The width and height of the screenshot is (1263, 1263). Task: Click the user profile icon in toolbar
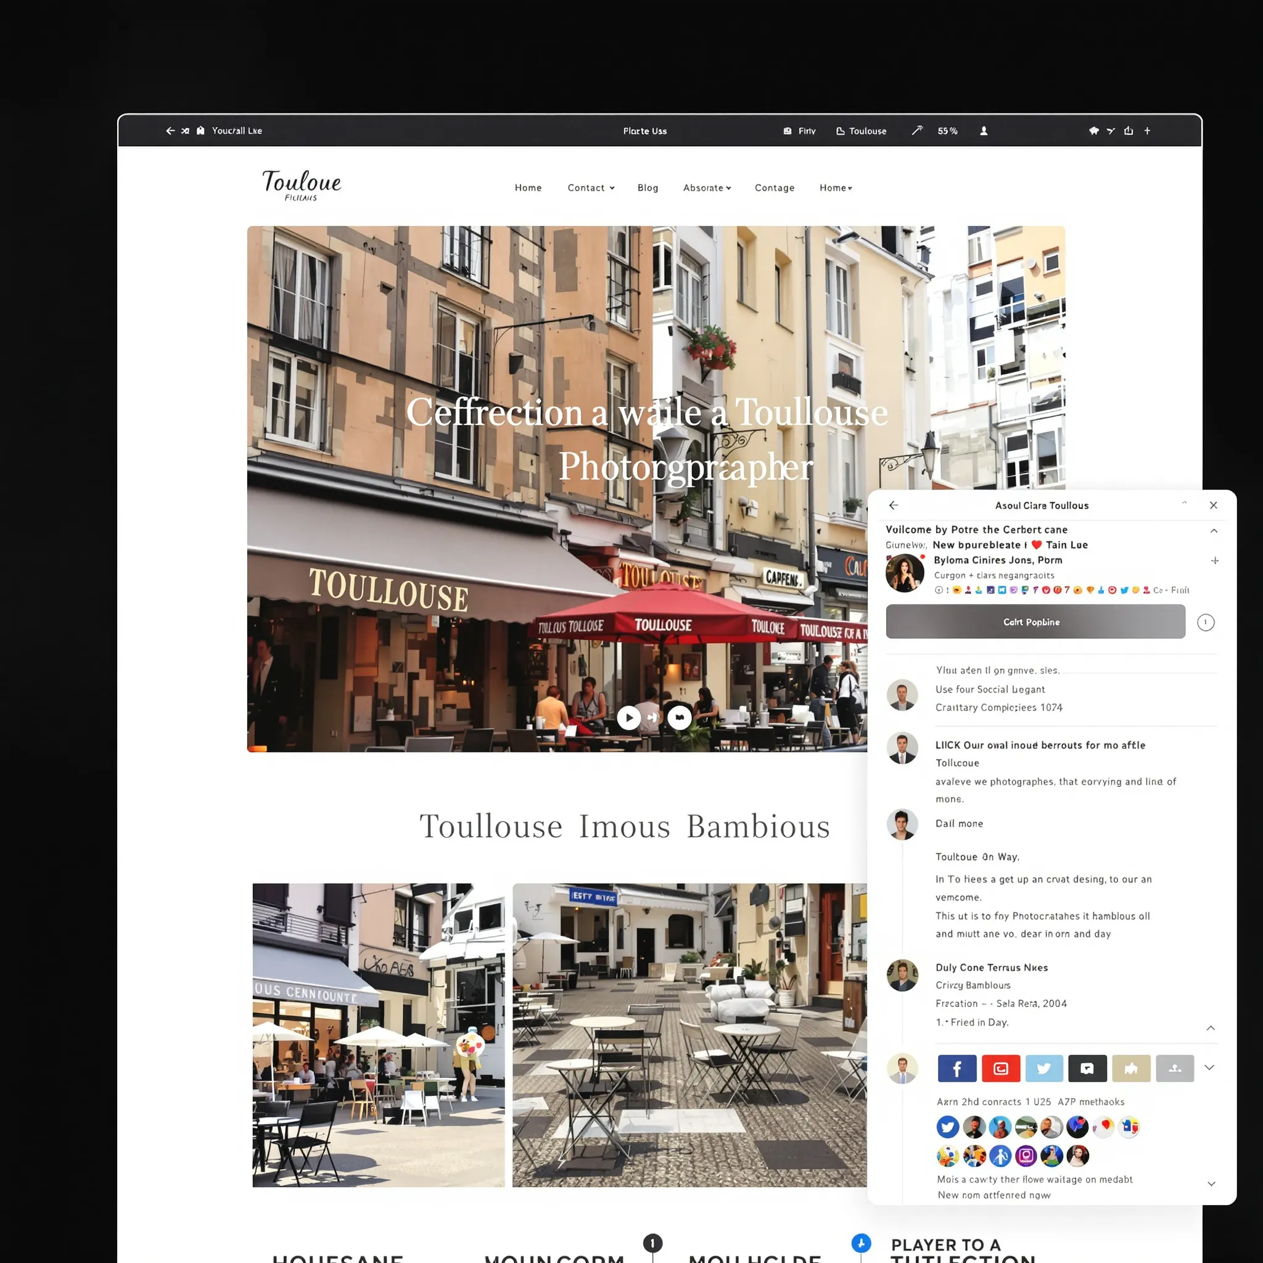(984, 131)
